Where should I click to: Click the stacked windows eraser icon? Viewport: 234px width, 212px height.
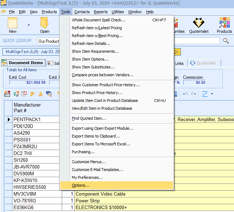49,94
